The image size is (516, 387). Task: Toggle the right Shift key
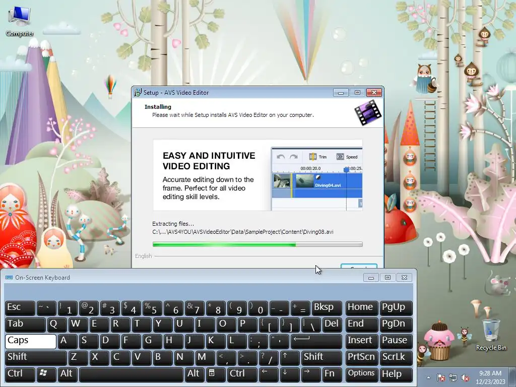pos(321,358)
